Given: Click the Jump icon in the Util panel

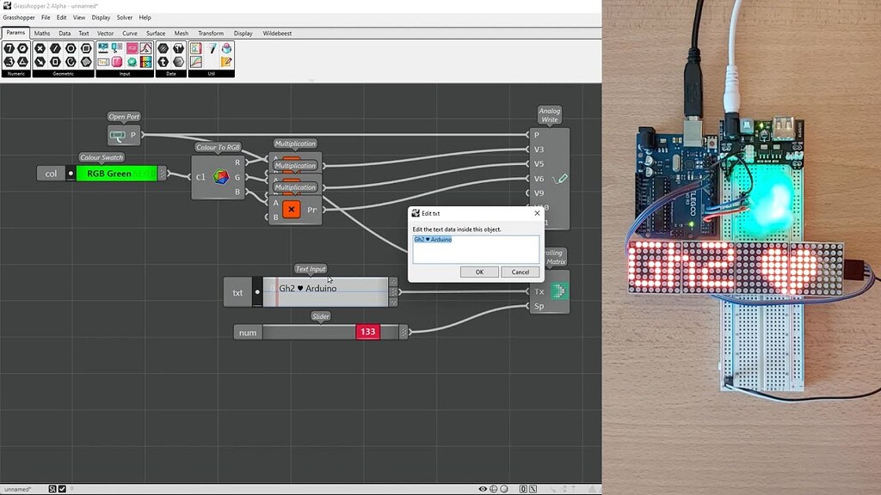Looking at the screenshot, I should [x=226, y=46].
